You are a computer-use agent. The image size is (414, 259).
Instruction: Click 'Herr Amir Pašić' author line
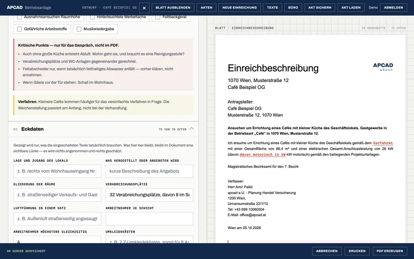(x=240, y=187)
